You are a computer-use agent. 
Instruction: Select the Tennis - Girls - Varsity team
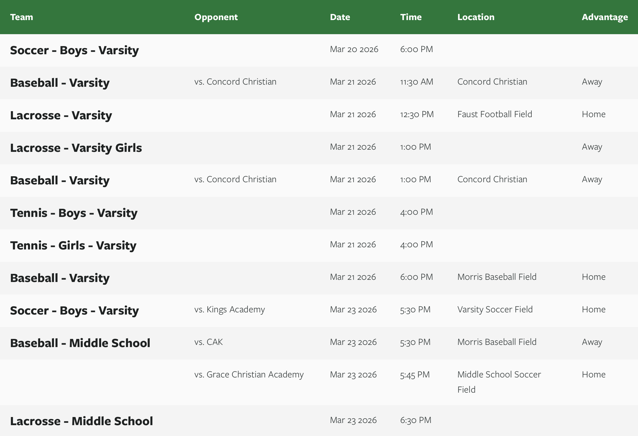pos(73,245)
